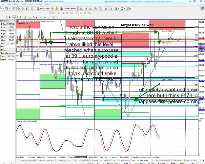Image resolution: width=205 pixels, height=164 pixels.
Task: Select the Close 79.485 row in Data Window
Action: coord(8,40)
